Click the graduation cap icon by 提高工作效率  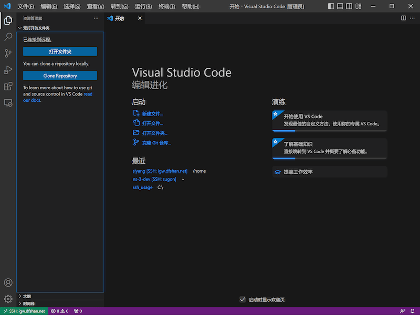point(278,172)
